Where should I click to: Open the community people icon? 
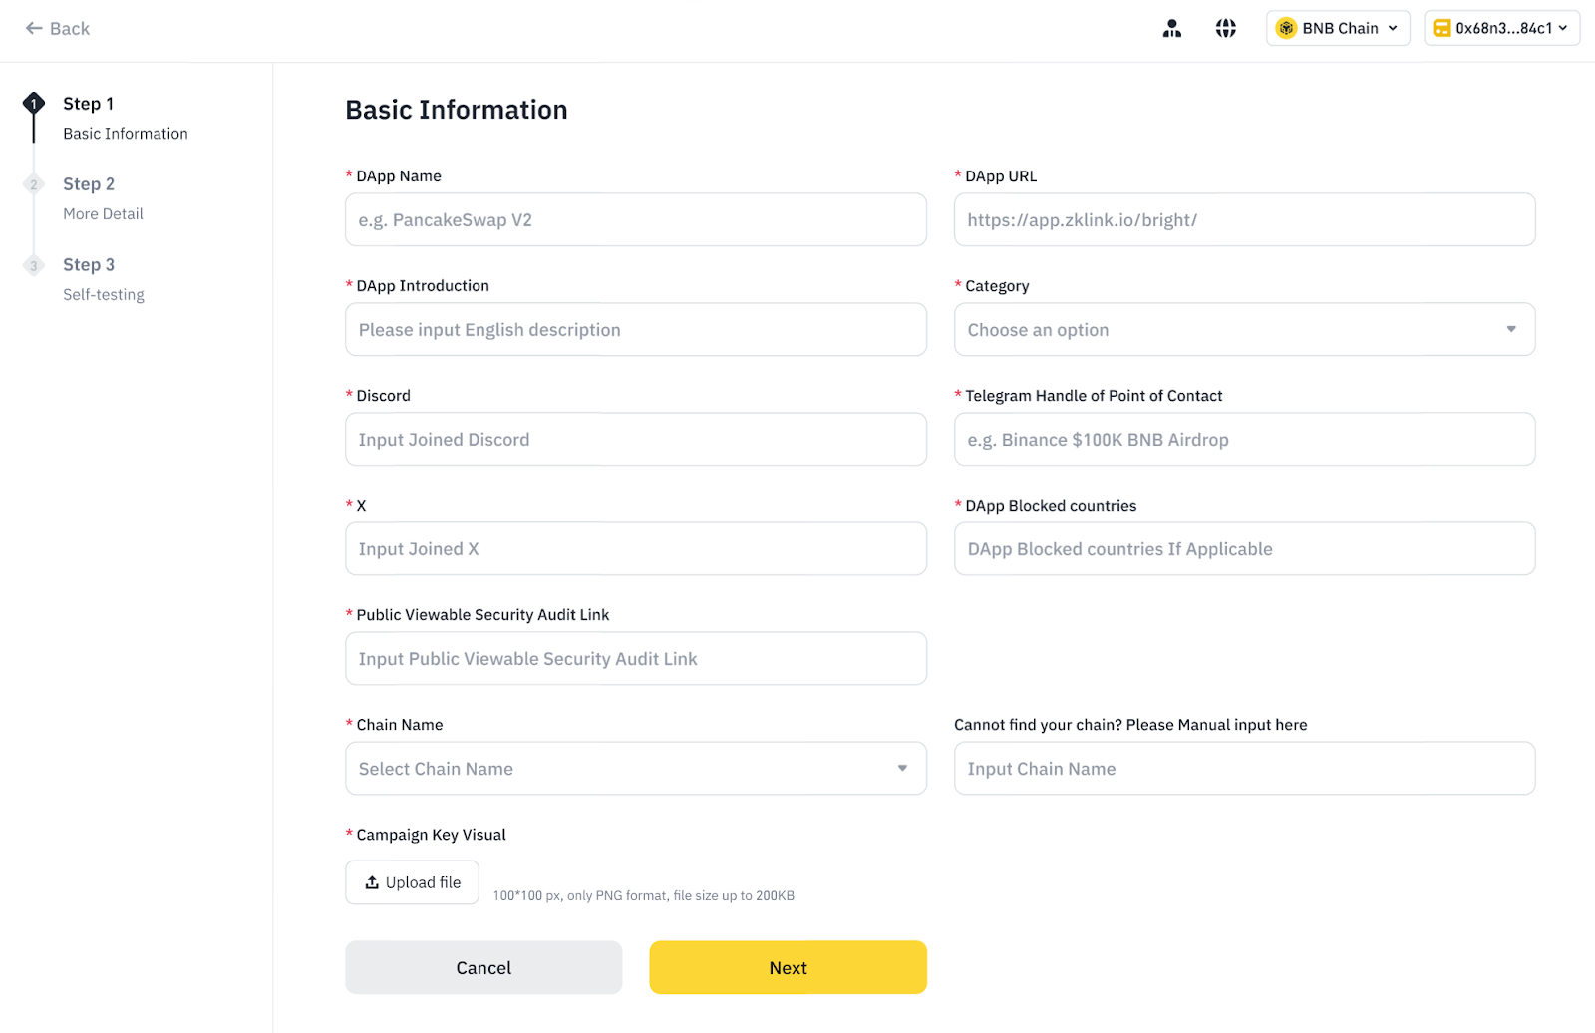click(x=1171, y=29)
